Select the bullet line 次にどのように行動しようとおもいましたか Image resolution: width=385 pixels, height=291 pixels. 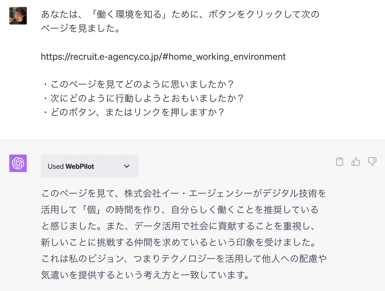142,98
